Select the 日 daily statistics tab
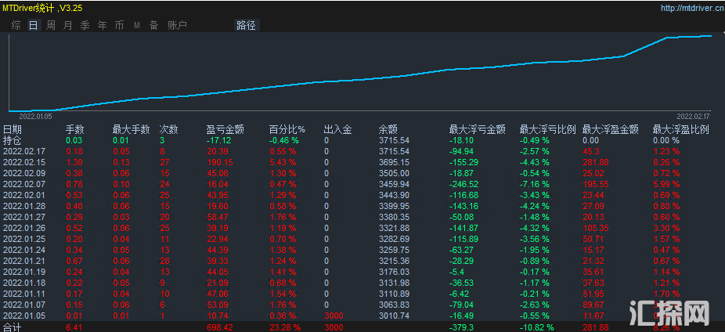 33,25
